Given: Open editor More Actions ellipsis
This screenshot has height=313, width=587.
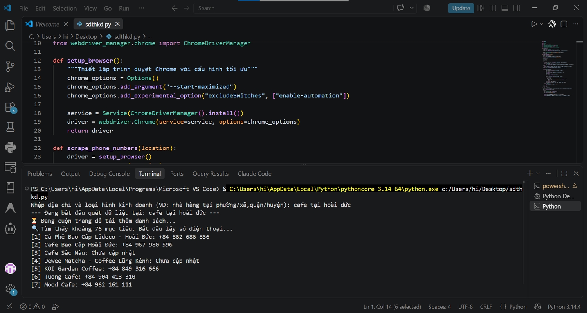Looking at the screenshot, I should [x=576, y=24].
